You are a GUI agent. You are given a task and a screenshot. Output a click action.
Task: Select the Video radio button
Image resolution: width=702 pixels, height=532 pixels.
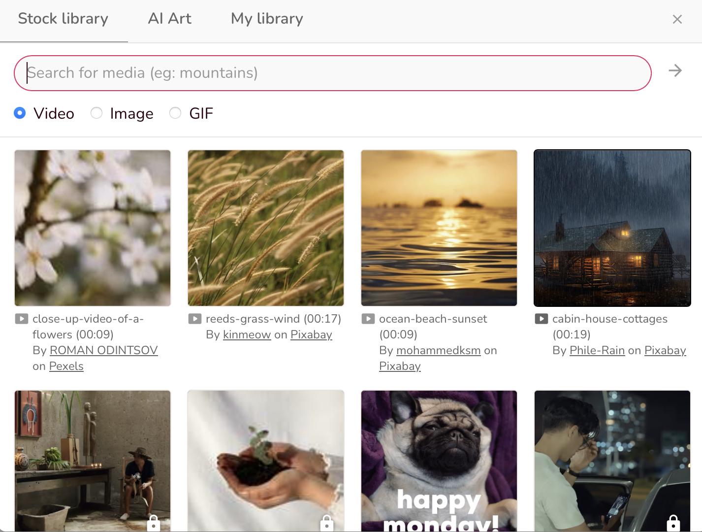[20, 113]
